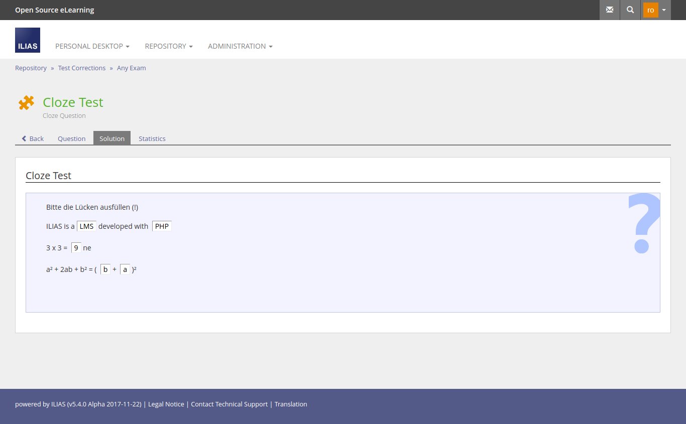Click the Any Exam breadcrumb

[x=132, y=68]
